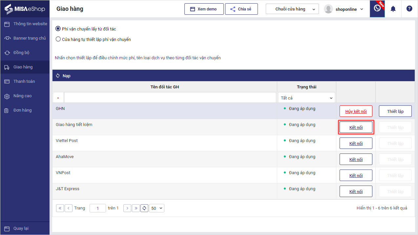Viewport: 418px width, 235px height.
Task: Go to the last page arrow icon
Action: tap(136, 208)
